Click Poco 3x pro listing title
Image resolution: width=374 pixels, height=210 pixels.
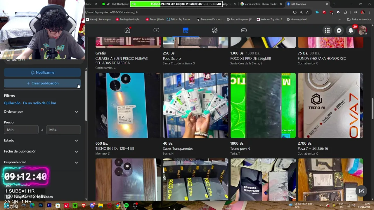(x=172, y=59)
